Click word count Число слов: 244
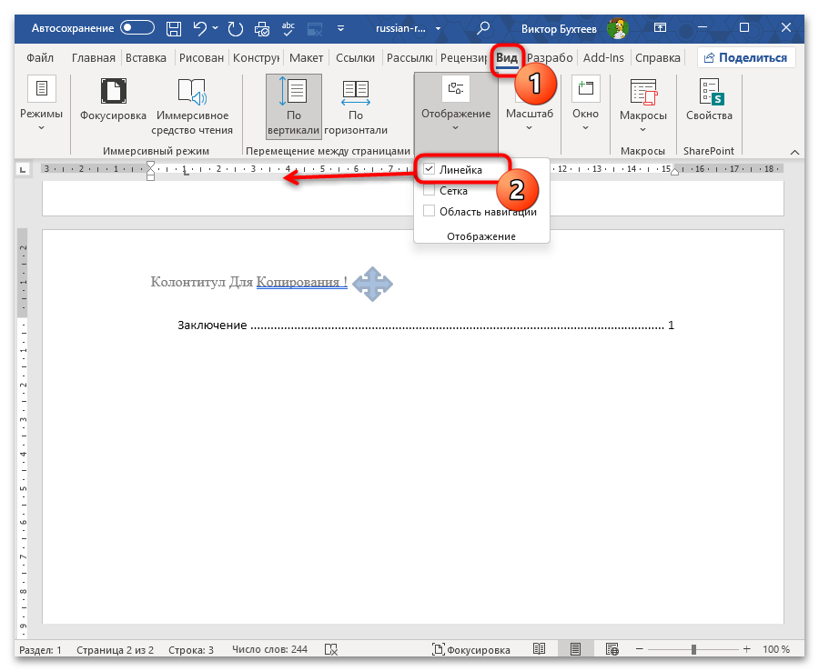 [269, 649]
